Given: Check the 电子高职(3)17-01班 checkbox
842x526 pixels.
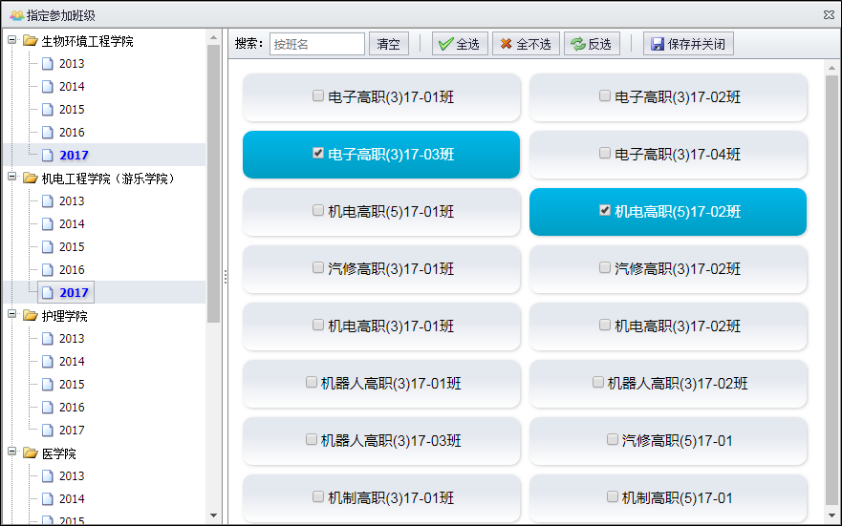Looking at the screenshot, I should (318, 95).
